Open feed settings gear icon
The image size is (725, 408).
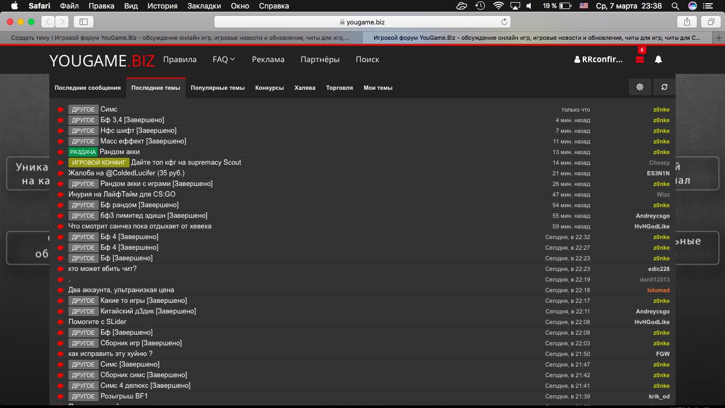tap(640, 87)
